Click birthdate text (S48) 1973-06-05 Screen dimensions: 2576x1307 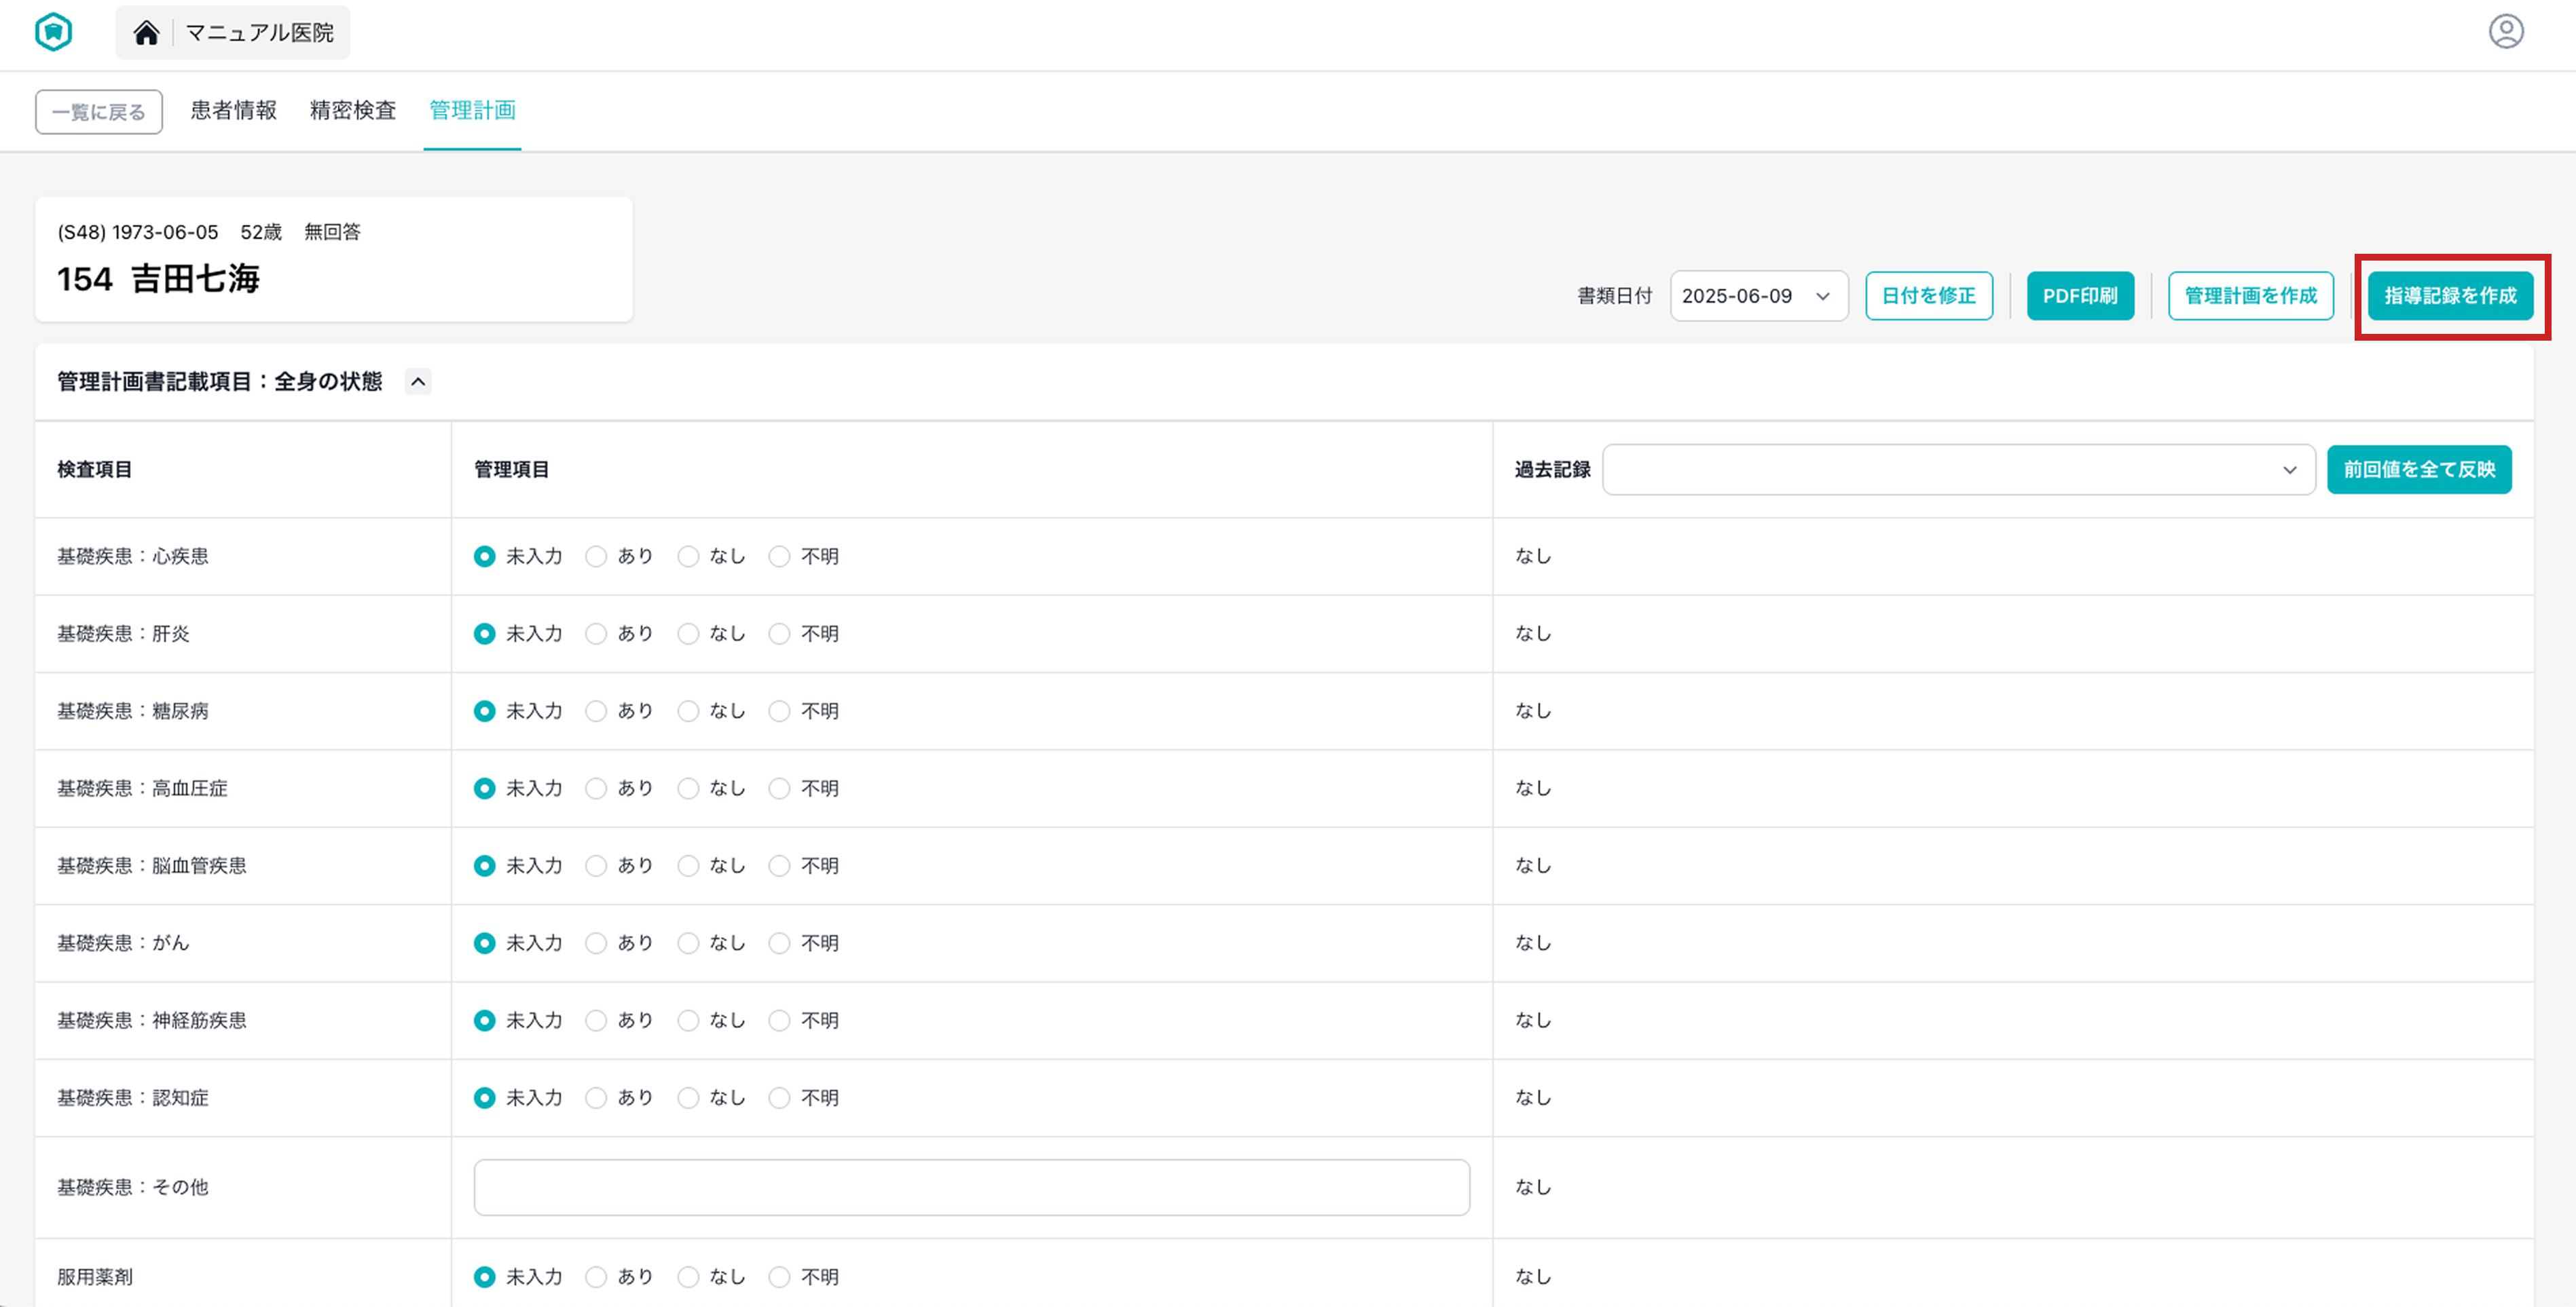[x=138, y=232]
